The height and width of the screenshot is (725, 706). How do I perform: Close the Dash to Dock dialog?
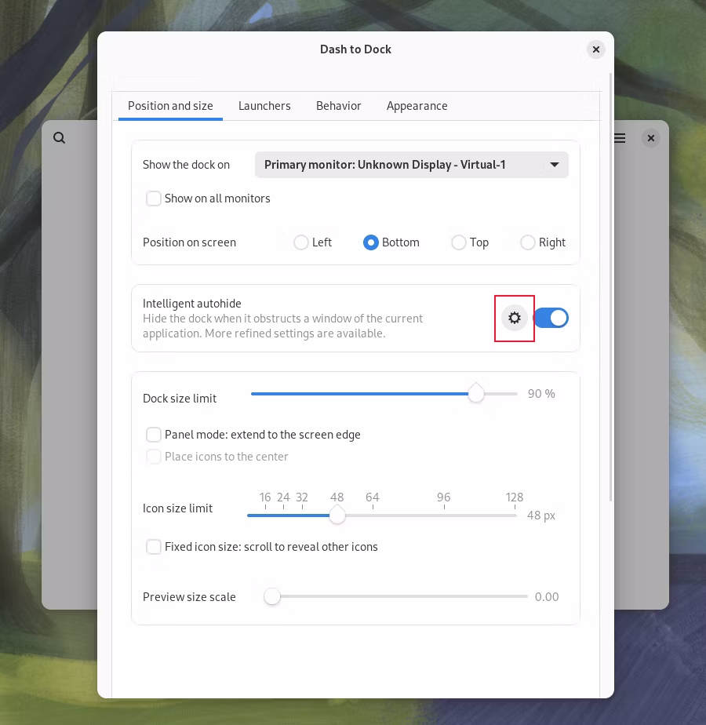point(596,49)
